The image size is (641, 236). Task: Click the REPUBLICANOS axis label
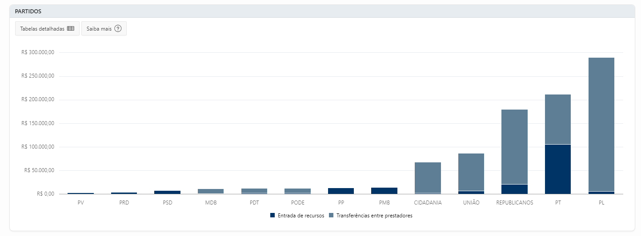click(515, 203)
